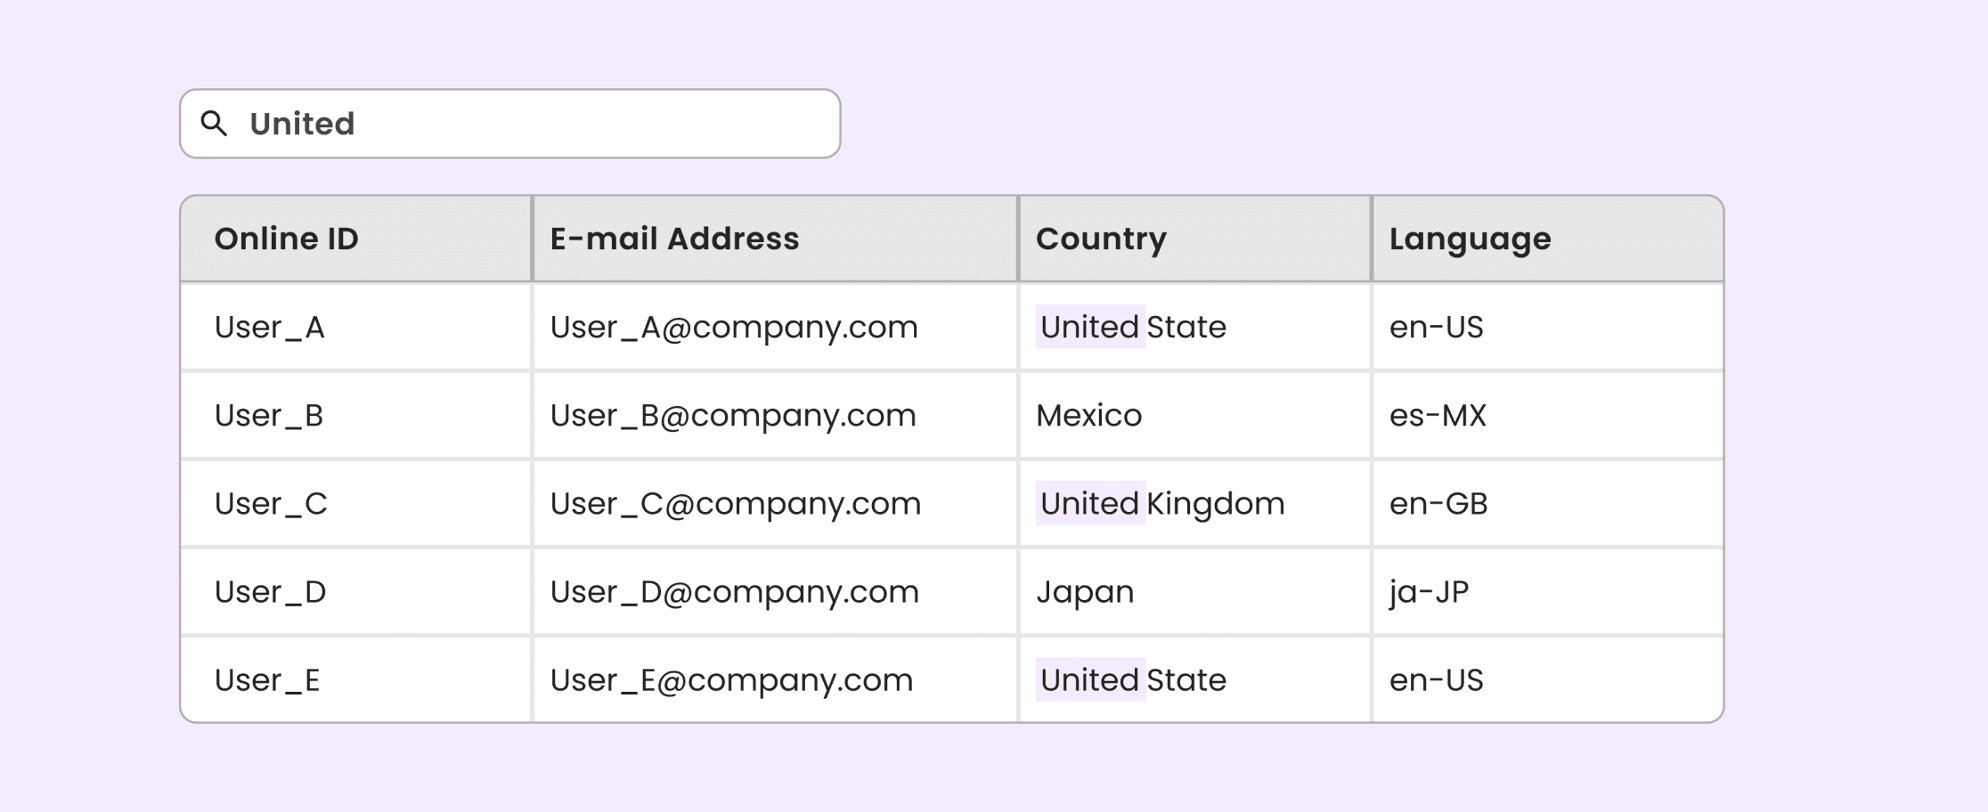Screen dimensions: 1988x812
Task: Click the User_C online ID cell
Action: click(356, 503)
